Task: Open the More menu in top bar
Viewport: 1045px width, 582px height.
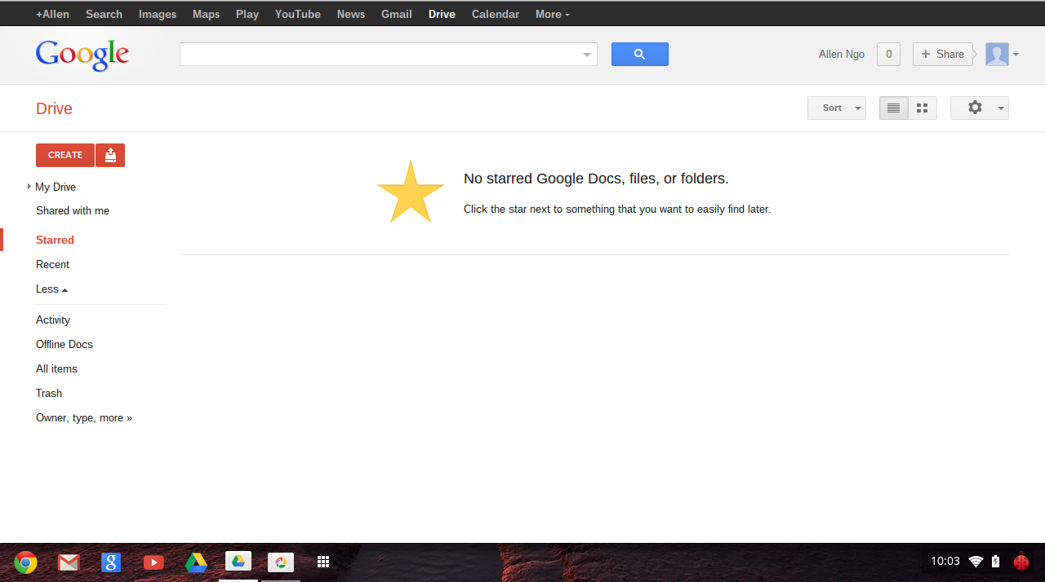Action: [x=552, y=15]
